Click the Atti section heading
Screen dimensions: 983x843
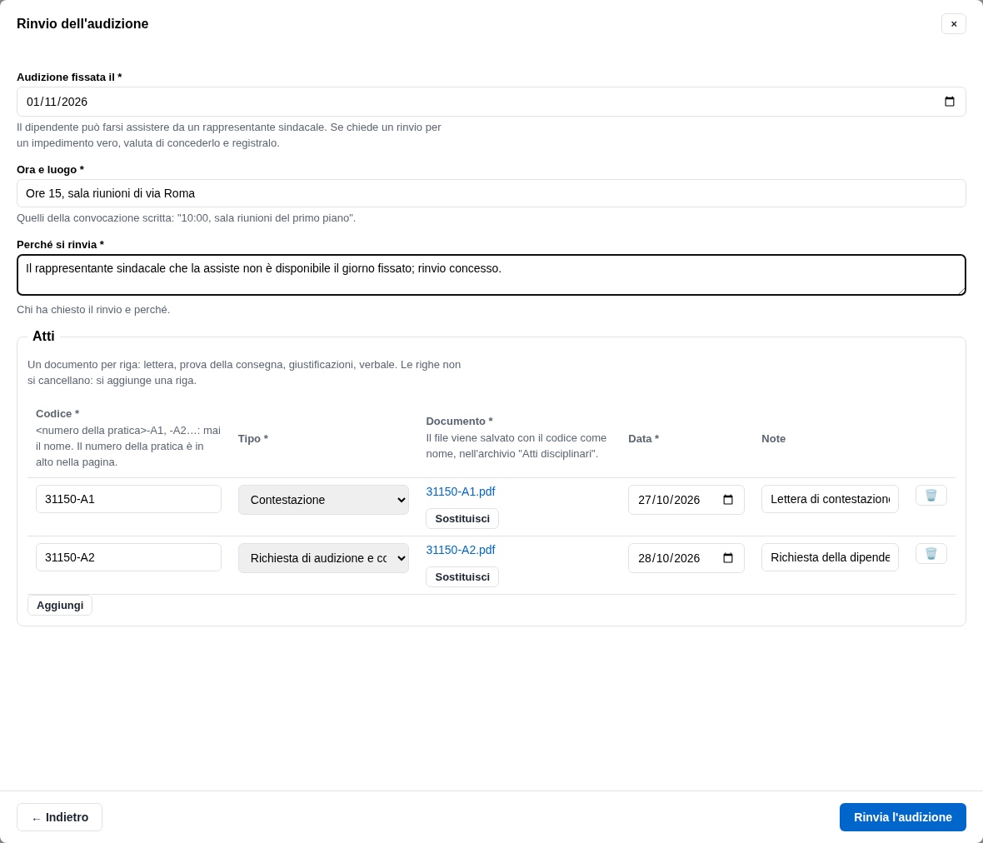pyautogui.click(x=43, y=337)
